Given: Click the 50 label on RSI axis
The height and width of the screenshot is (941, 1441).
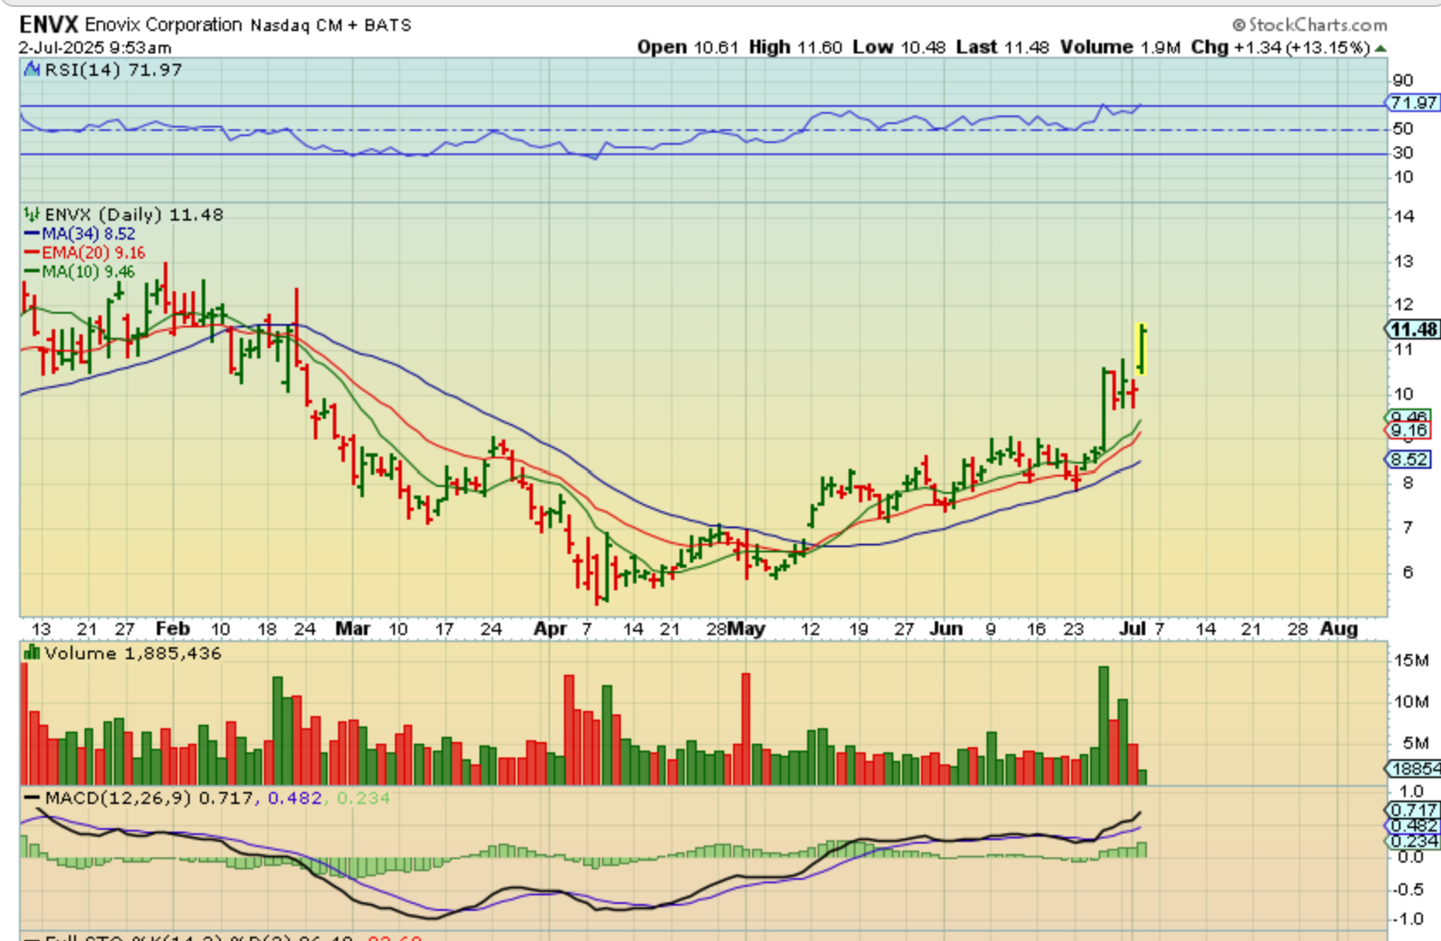Looking at the screenshot, I should click(1403, 128).
